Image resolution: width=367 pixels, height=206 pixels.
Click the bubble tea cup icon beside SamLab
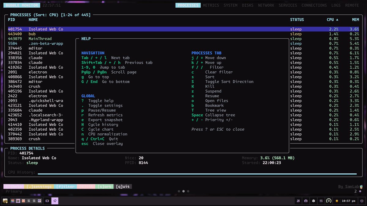click(361, 186)
